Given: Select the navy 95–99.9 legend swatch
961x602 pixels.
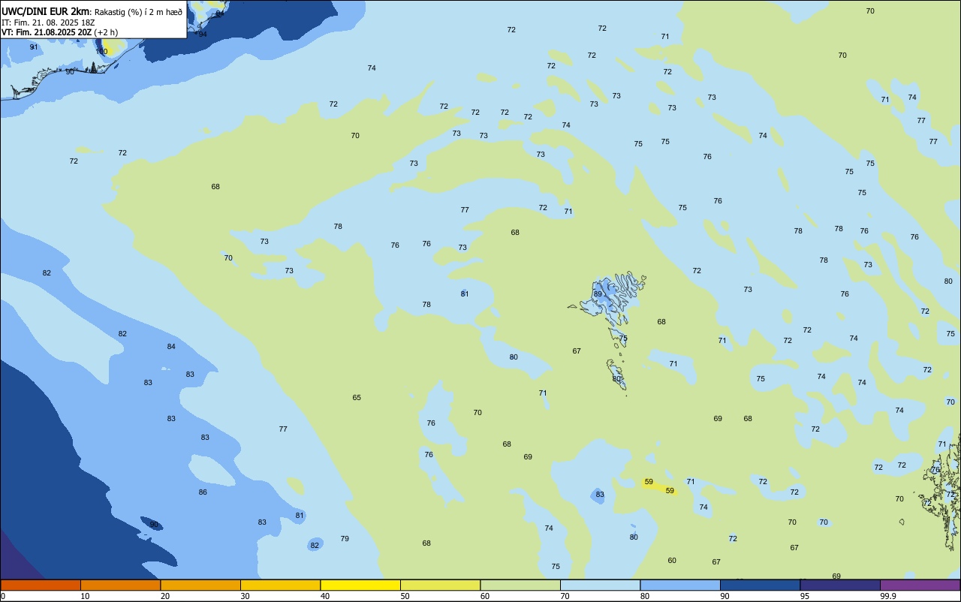Looking at the screenshot, I should point(840,585).
